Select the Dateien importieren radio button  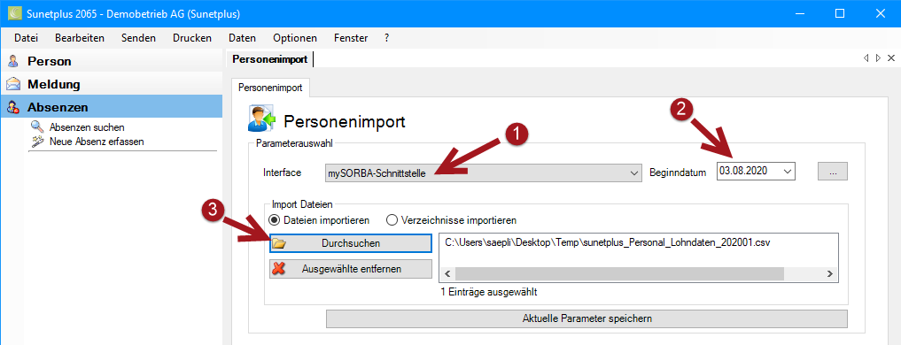[274, 220]
